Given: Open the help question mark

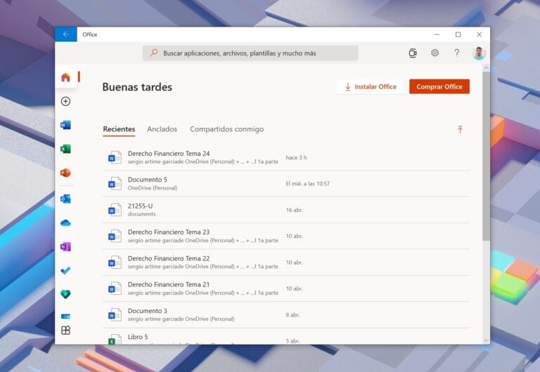Looking at the screenshot, I should [456, 53].
